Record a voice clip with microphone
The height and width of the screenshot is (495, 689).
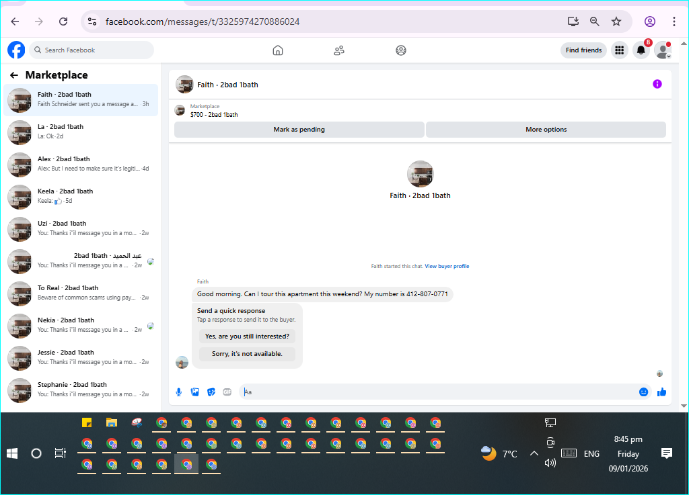[x=179, y=392]
